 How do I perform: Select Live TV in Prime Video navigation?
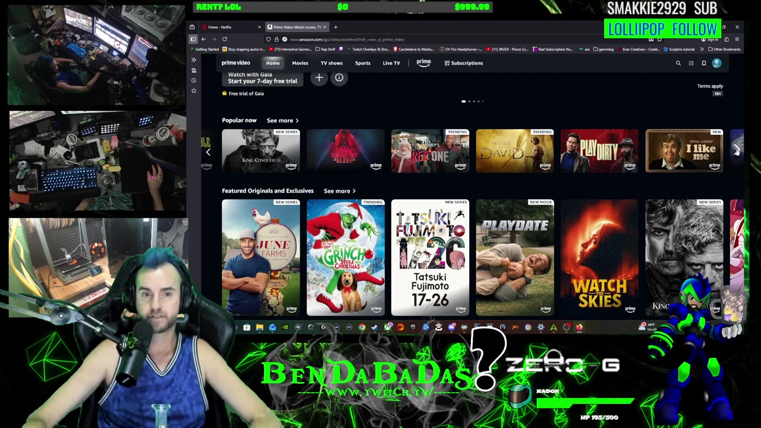(x=391, y=63)
